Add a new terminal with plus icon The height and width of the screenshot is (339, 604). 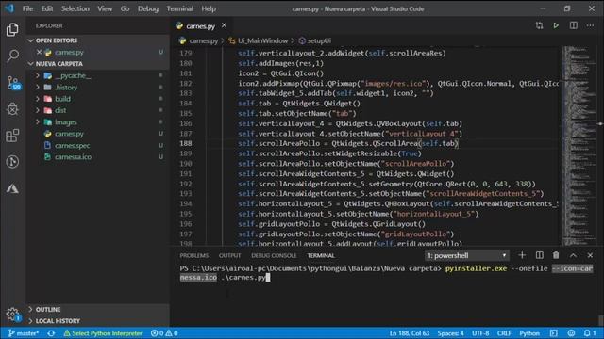(x=522, y=255)
